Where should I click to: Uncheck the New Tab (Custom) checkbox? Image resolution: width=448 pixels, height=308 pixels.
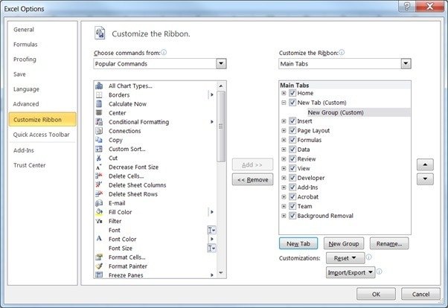(x=292, y=103)
